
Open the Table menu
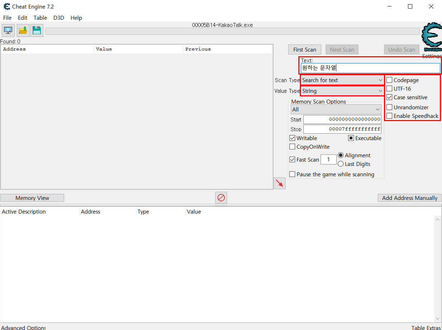pyautogui.click(x=40, y=18)
